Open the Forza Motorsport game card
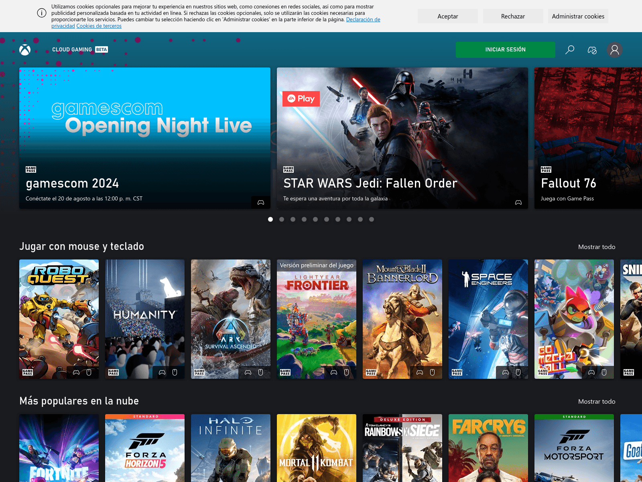This screenshot has width=642, height=482. 574,448
